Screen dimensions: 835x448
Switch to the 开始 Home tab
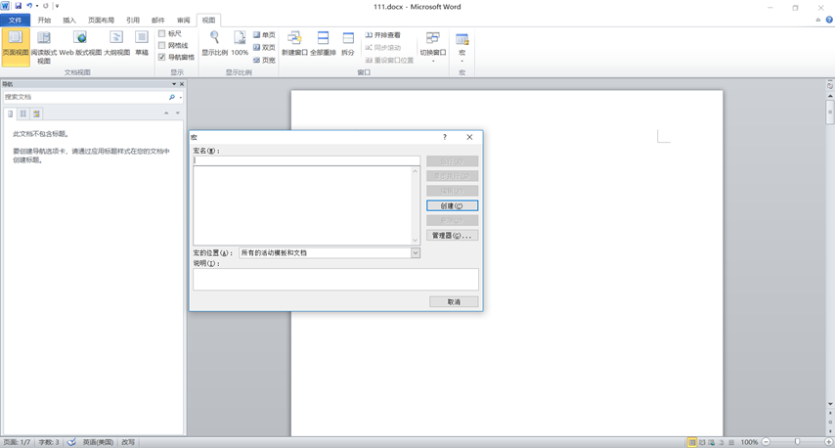click(44, 21)
